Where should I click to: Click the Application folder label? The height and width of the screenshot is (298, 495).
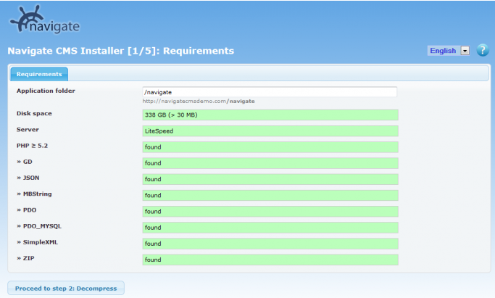[46, 91]
